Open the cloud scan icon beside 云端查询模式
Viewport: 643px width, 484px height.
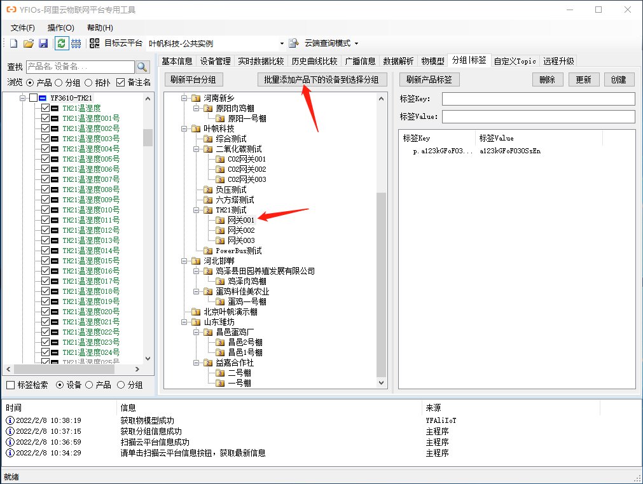pos(294,43)
